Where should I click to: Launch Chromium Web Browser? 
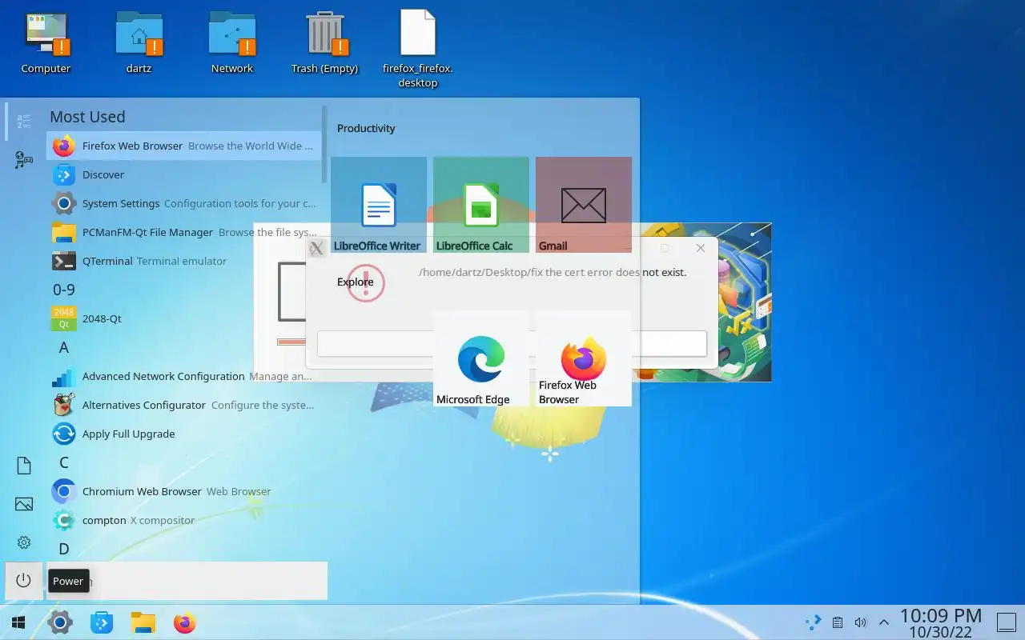[184, 491]
